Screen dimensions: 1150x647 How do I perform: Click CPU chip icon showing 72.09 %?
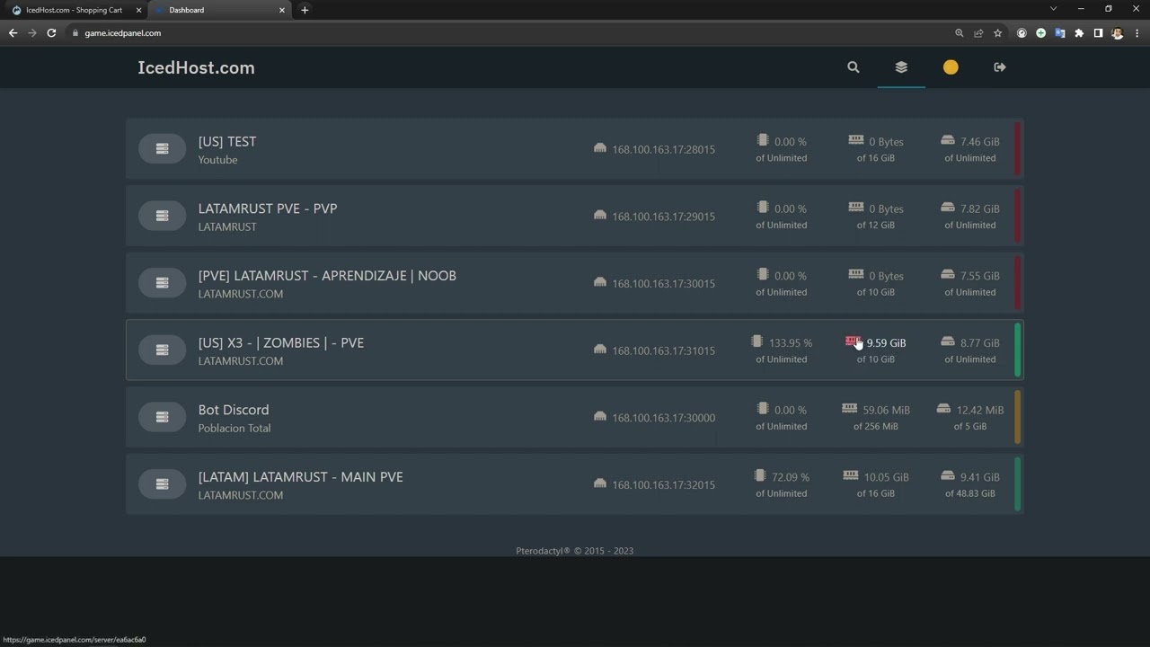click(760, 475)
